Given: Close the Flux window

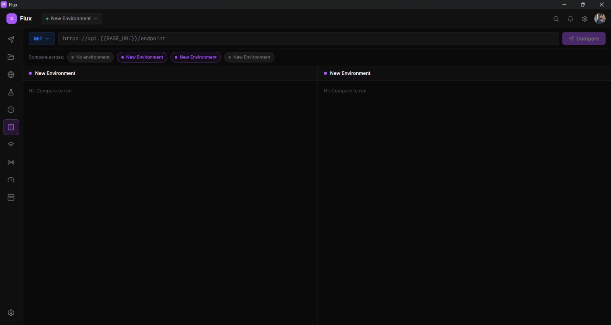Looking at the screenshot, I should 601,5.
